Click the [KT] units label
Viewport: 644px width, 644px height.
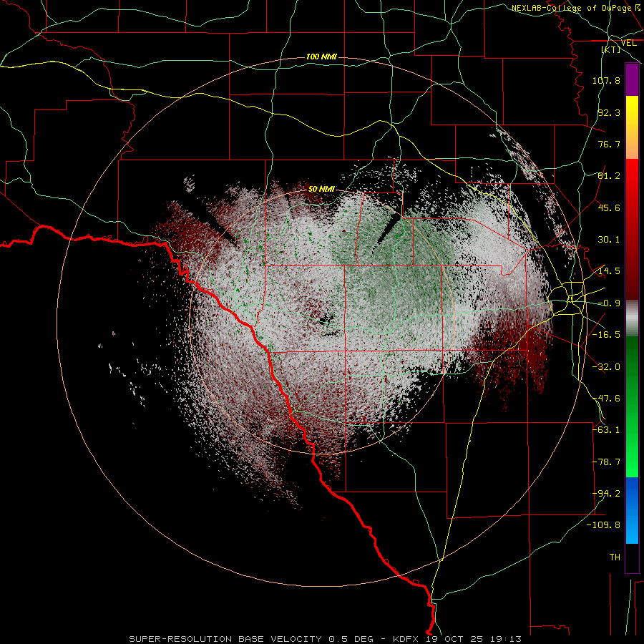(x=611, y=49)
